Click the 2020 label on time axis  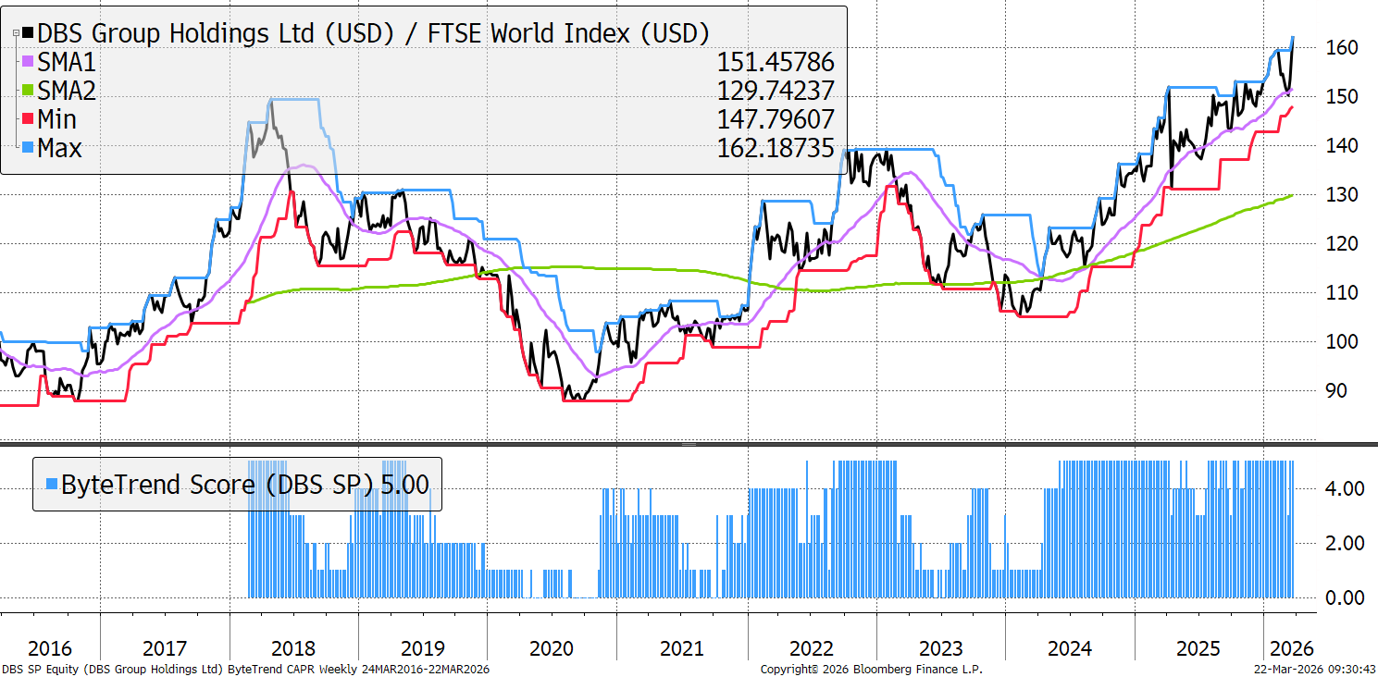(552, 647)
